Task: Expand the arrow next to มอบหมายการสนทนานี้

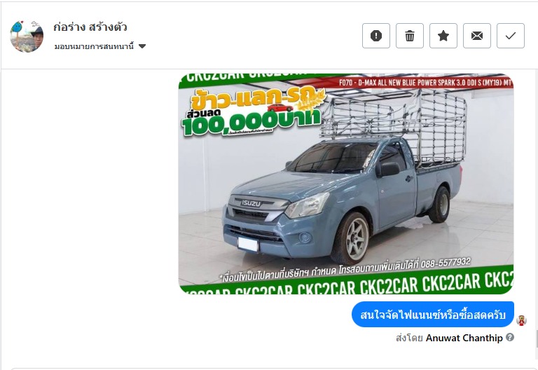Action: 142,46
